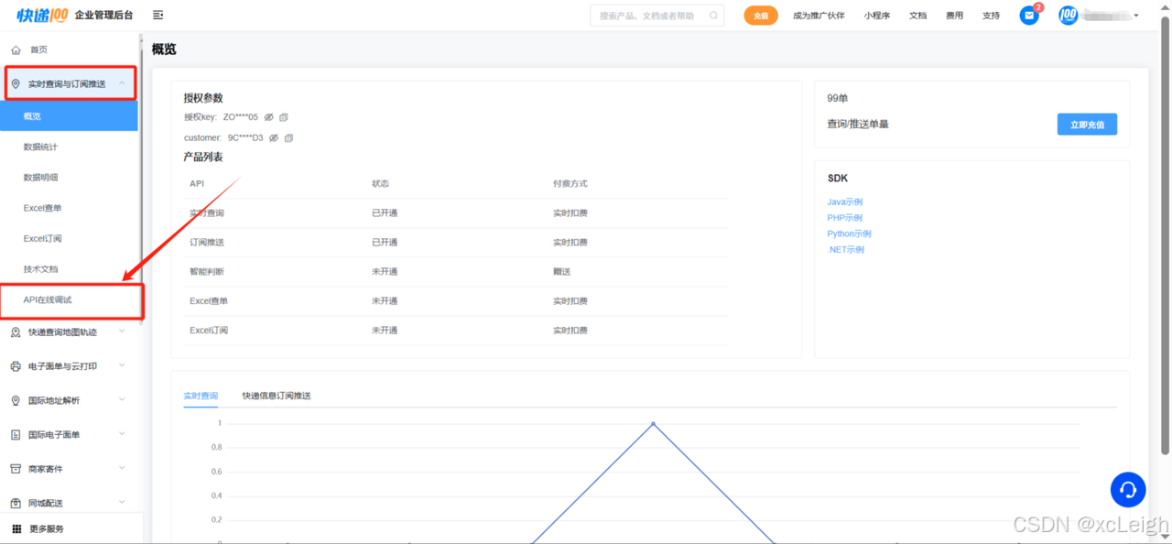Click the chart peak data point at 1
The image size is (1172, 544).
point(653,423)
